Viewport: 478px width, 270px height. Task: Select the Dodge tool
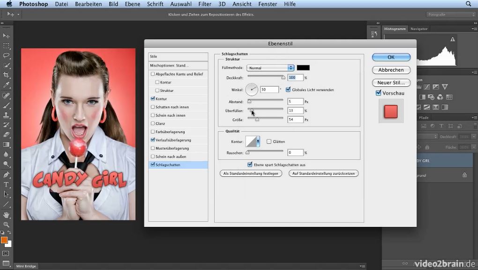click(x=6, y=164)
